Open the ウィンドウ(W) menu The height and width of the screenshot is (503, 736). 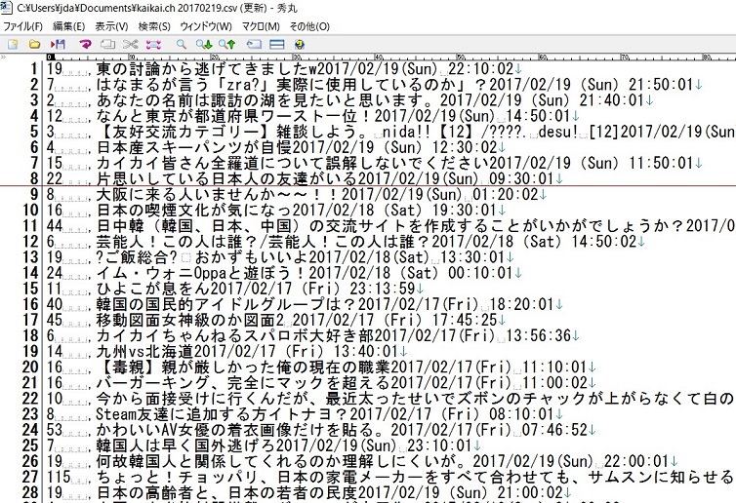coord(206,26)
